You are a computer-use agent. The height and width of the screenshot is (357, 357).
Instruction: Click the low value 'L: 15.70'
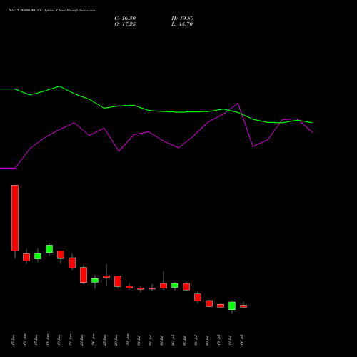182,24
